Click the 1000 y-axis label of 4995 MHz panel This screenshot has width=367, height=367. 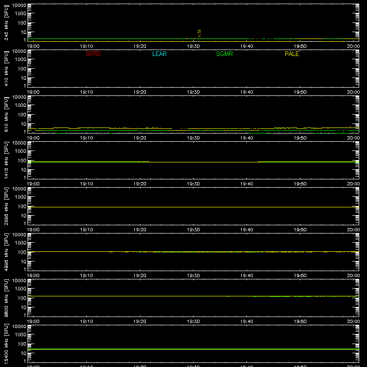click(x=21, y=243)
